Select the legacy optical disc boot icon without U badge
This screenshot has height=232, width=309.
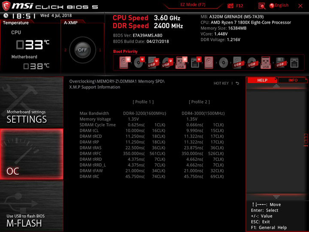[223, 63]
